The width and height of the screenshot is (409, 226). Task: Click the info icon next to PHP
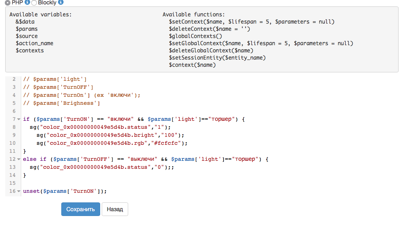click(x=27, y=2)
